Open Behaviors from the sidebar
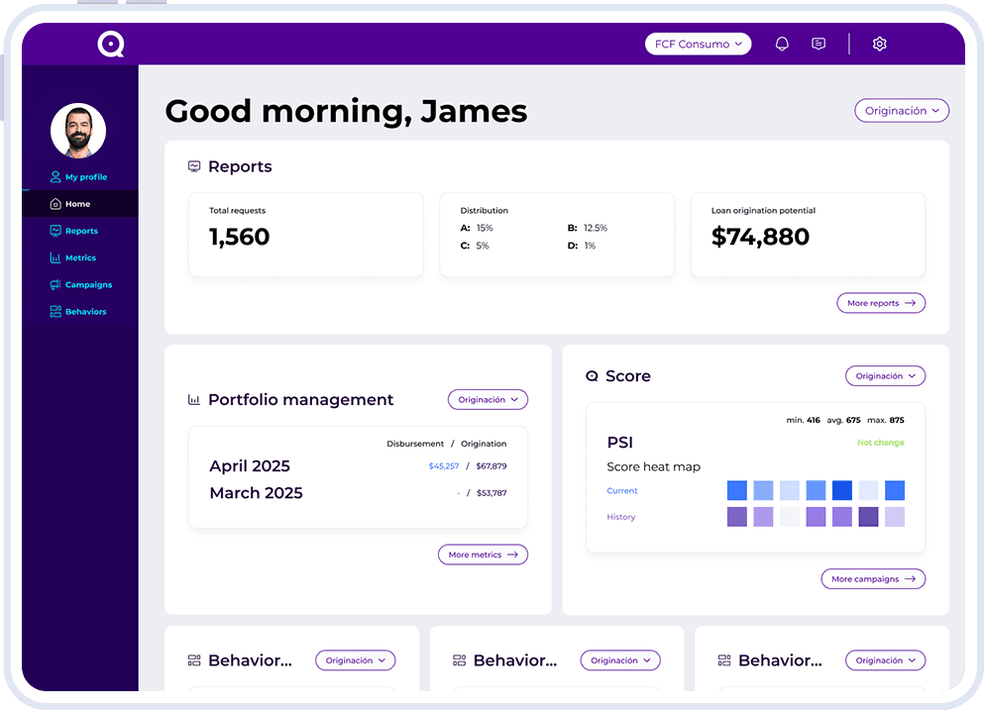Screen dimensions: 984x710 coord(78,312)
